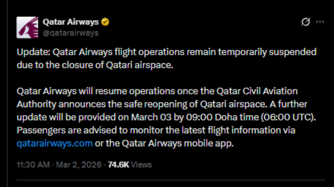Click the Qatar Airways profile avatar

click(27, 27)
